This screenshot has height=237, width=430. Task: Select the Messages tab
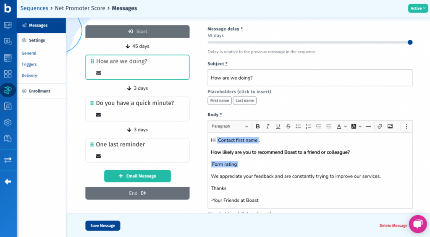click(42, 26)
